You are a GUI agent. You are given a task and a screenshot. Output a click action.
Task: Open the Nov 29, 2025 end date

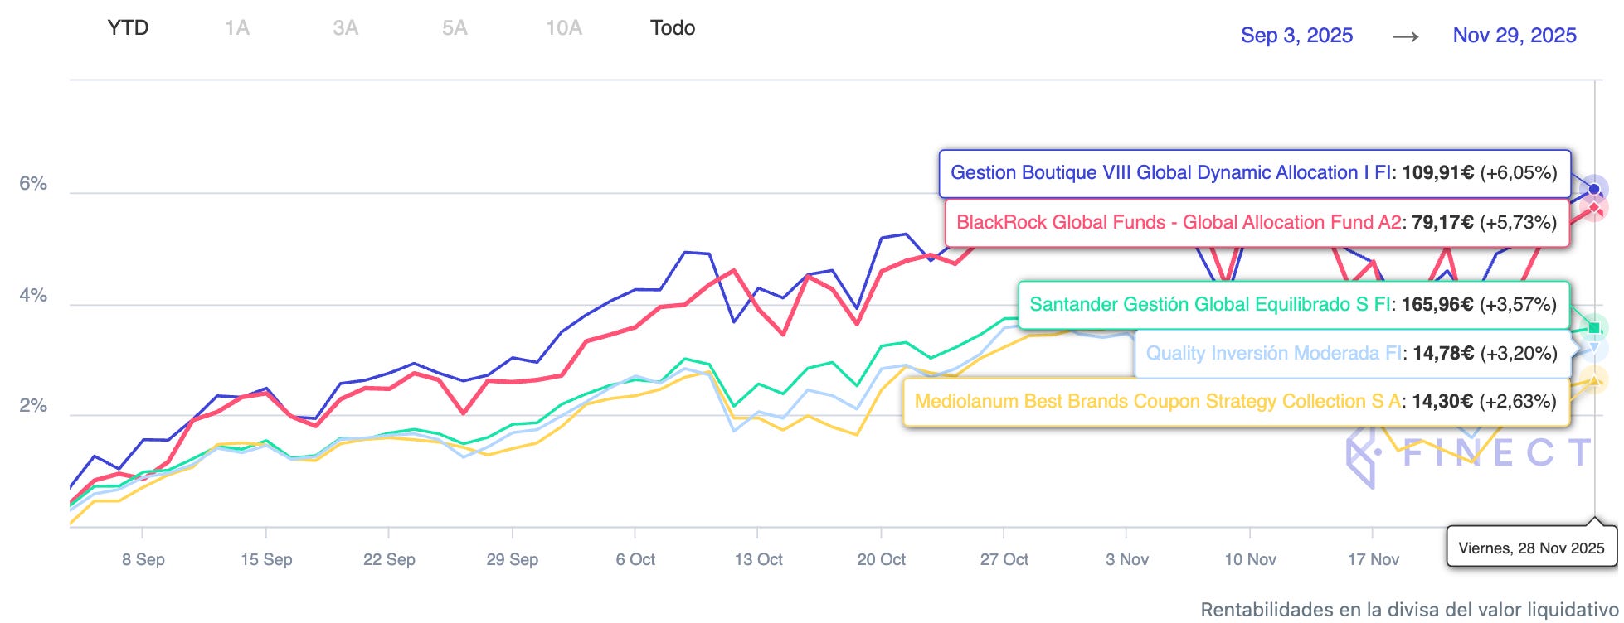pos(1515,36)
